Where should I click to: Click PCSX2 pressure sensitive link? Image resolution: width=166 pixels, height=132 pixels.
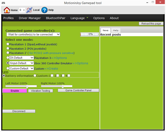click(51, 53)
